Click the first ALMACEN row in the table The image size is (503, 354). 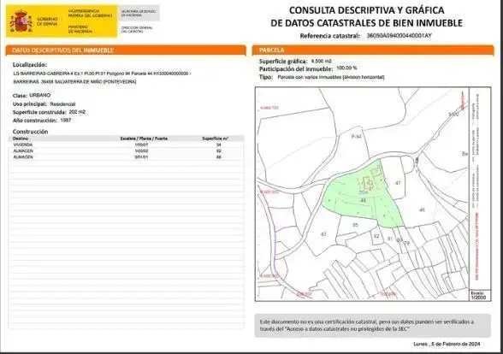tap(126, 150)
